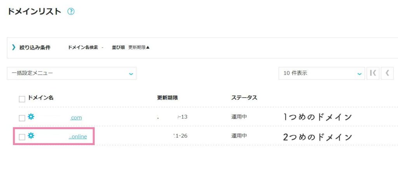Screen dimensions: 398x177
Task: Click the ドメイン名 column header
Action: click(40, 98)
